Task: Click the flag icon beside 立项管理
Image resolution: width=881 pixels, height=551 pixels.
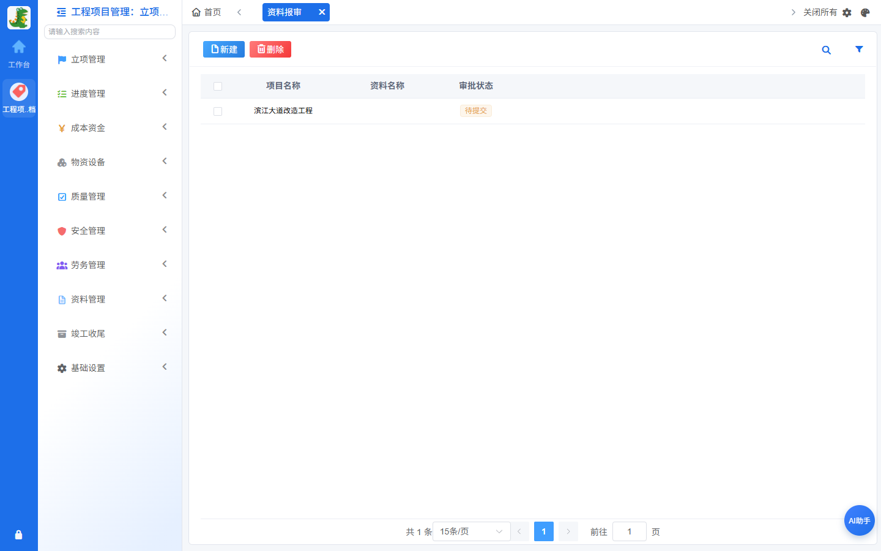Action: 62,60
